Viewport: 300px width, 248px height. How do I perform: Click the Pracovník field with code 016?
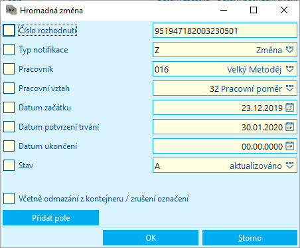click(225, 69)
